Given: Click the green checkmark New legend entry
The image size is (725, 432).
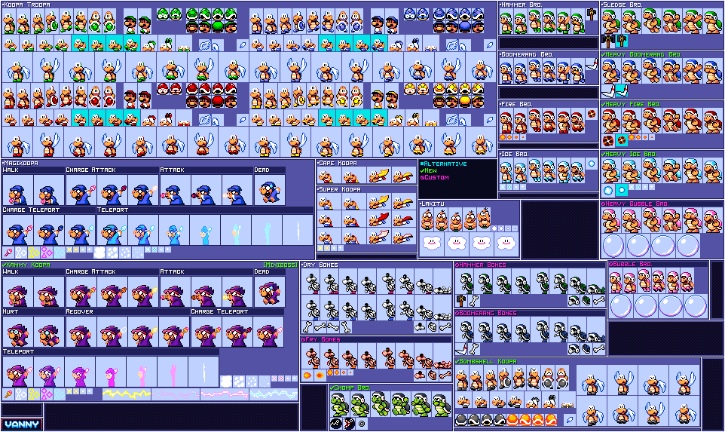Looking at the screenshot, I should [x=428, y=170].
